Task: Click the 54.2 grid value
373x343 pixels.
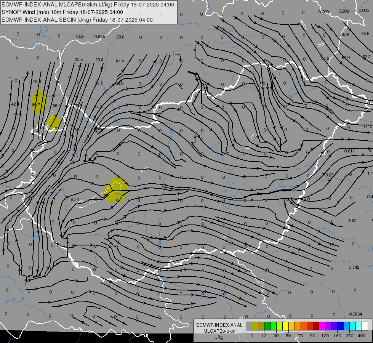Action: click(x=325, y=58)
